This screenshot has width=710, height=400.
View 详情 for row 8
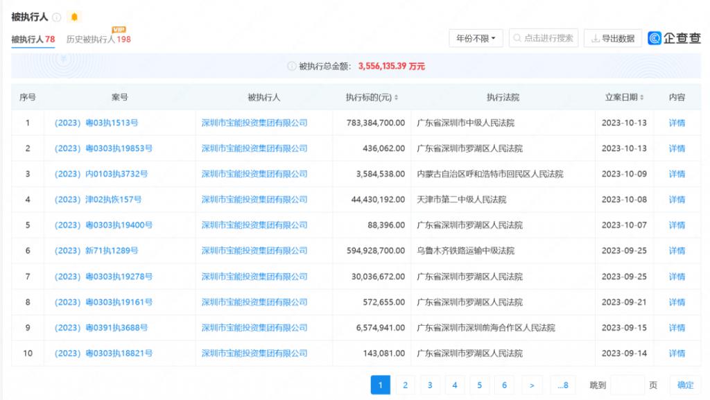pos(677,302)
